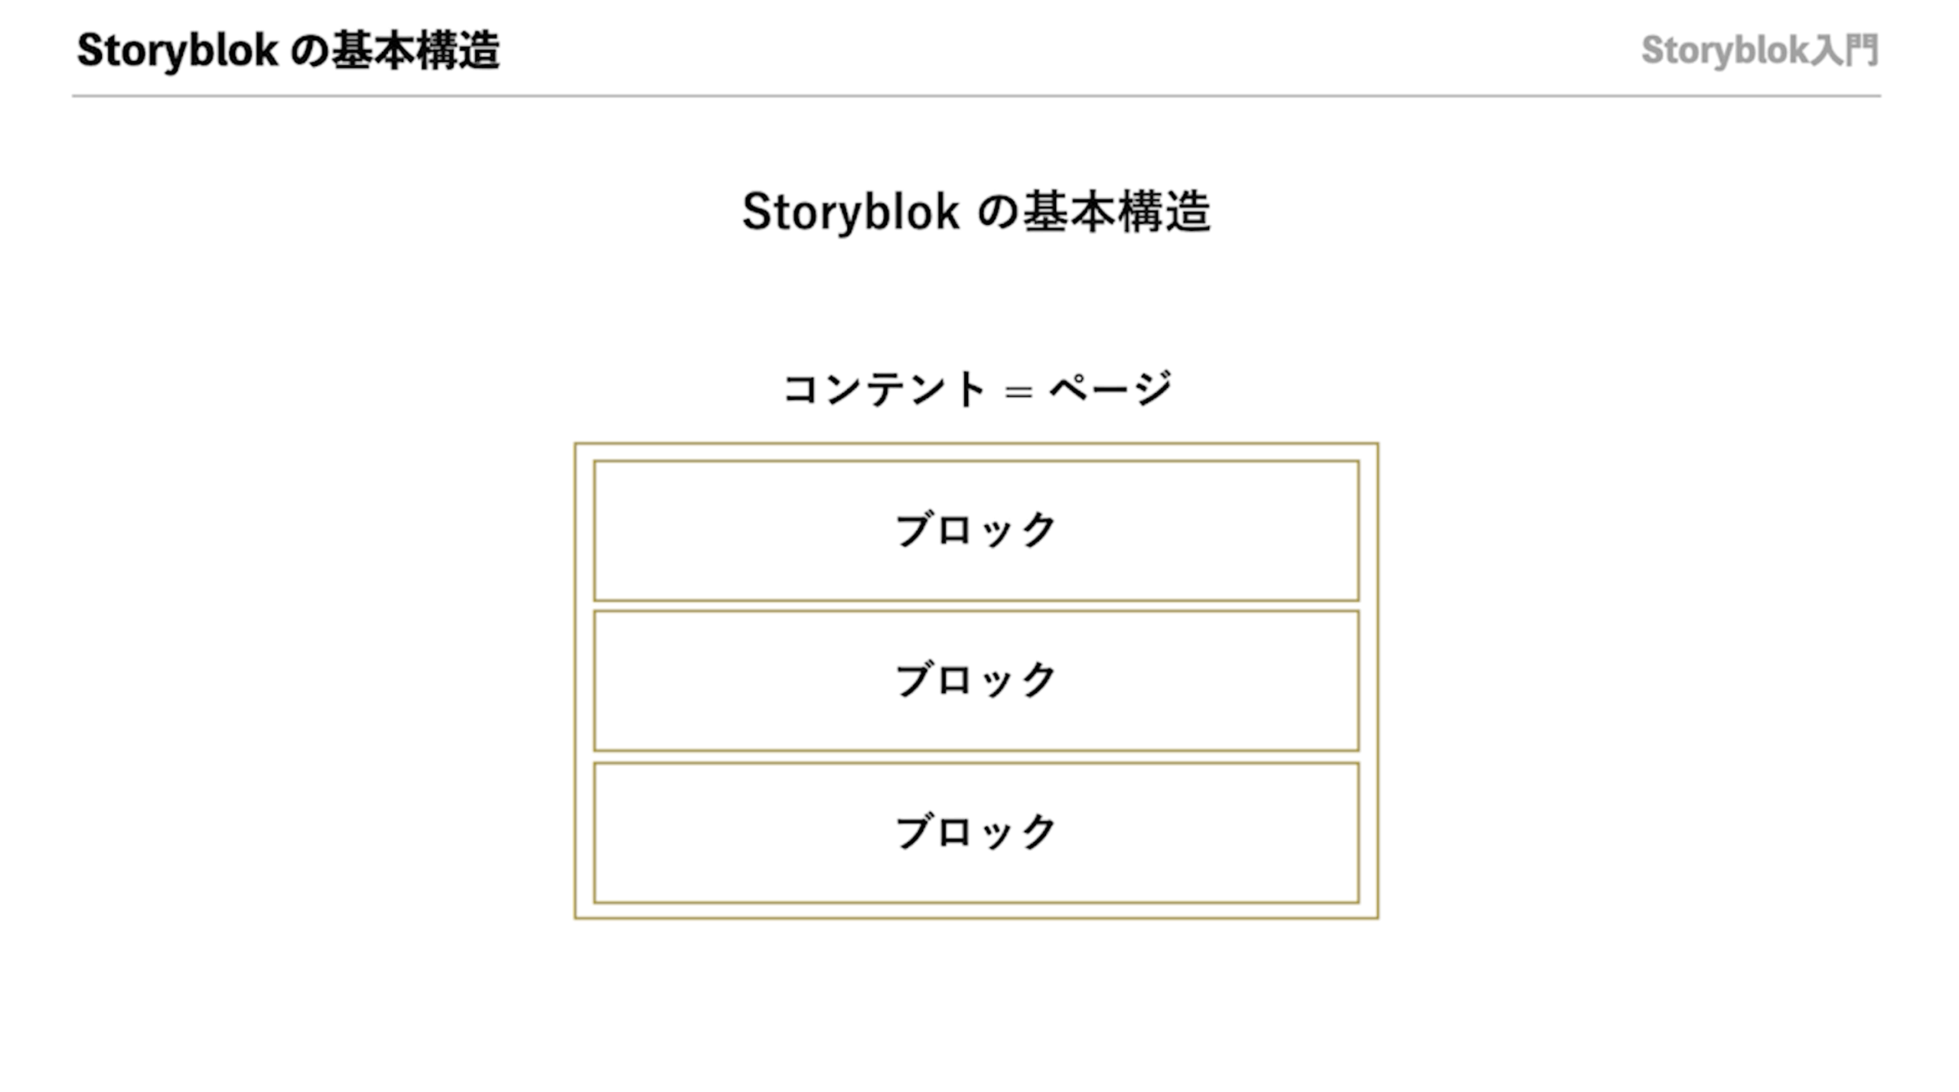Click the word Storyblok in top-left header
This screenshot has width=1959, height=1092.
(178, 51)
